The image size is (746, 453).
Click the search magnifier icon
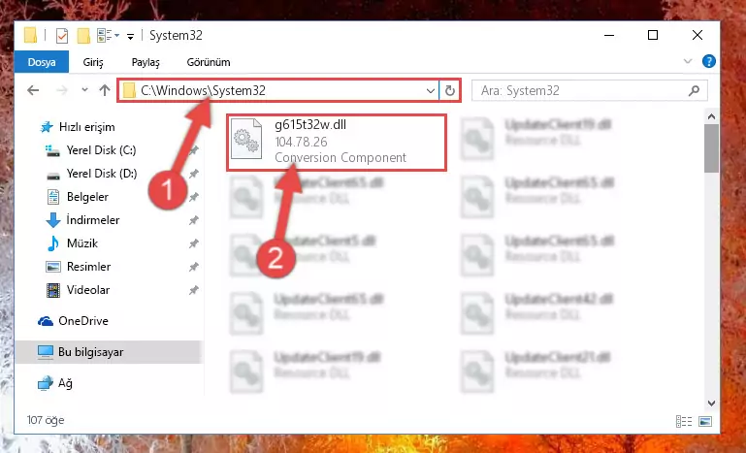pos(694,90)
